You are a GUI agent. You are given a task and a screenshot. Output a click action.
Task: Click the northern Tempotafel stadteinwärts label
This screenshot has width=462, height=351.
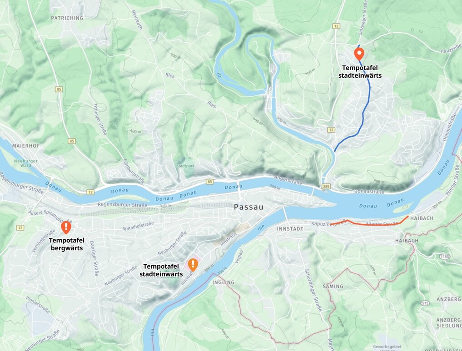[360, 72]
